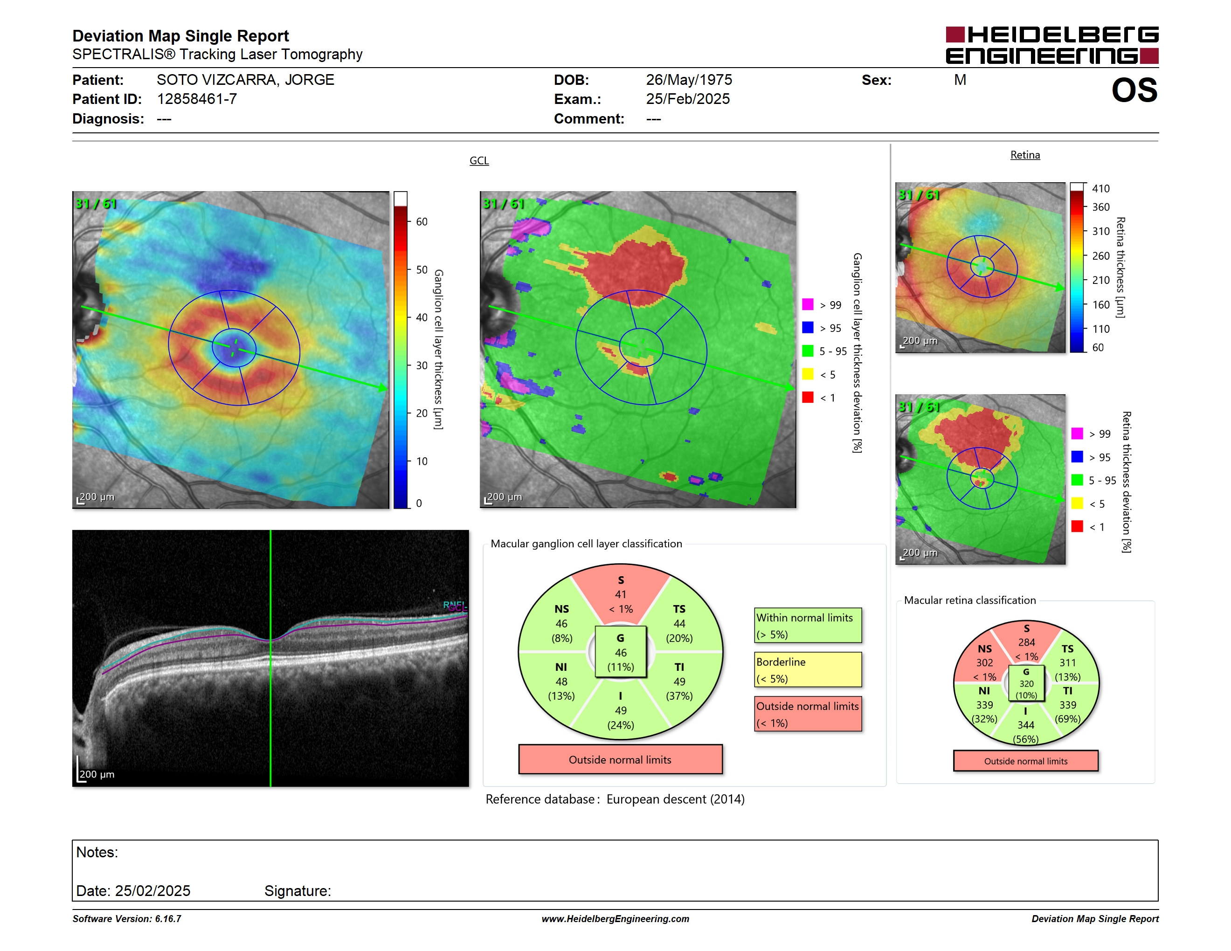This screenshot has width=1231, height=951.
Task: Click the I sector 49 (24%) in GCL chart
Action: click(x=621, y=710)
